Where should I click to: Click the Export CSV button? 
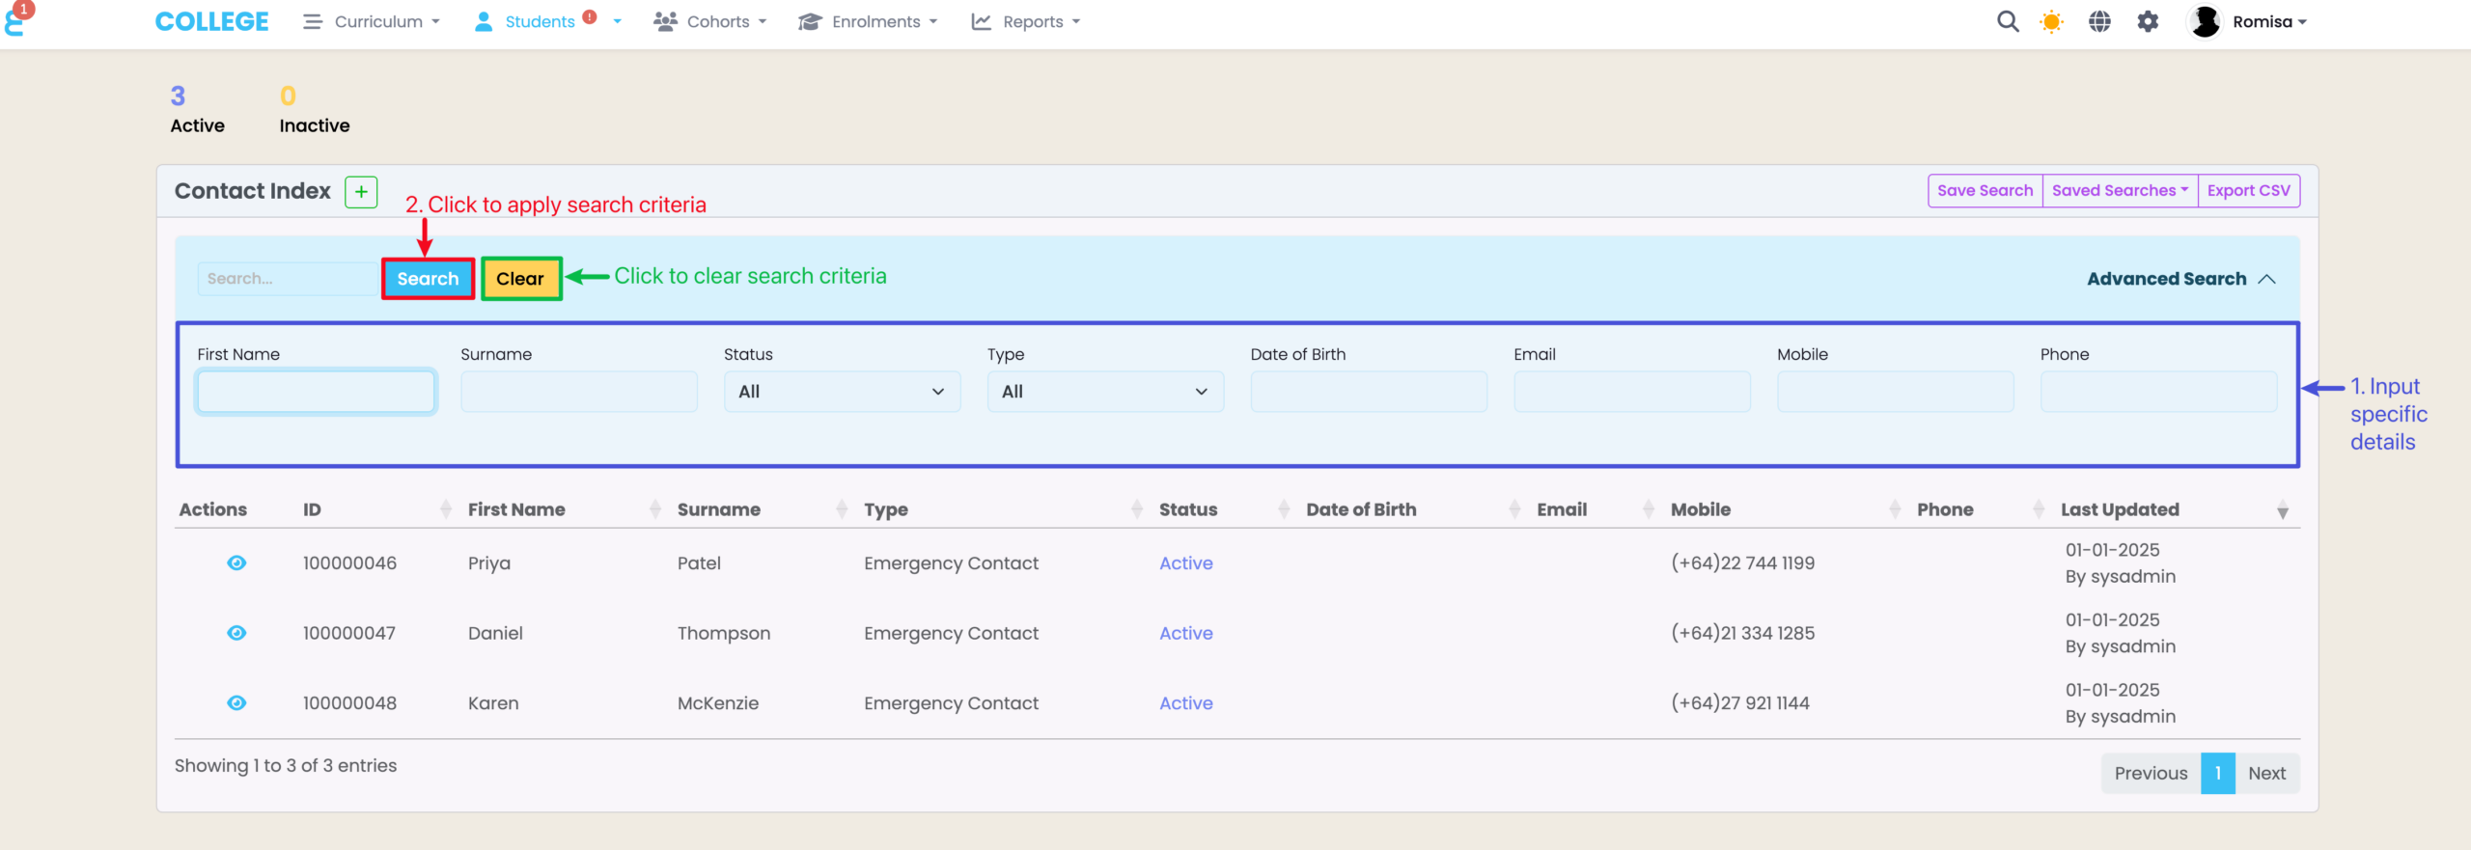(2248, 191)
